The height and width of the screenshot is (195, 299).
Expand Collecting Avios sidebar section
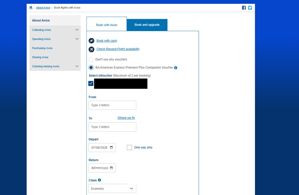(x=77, y=30)
